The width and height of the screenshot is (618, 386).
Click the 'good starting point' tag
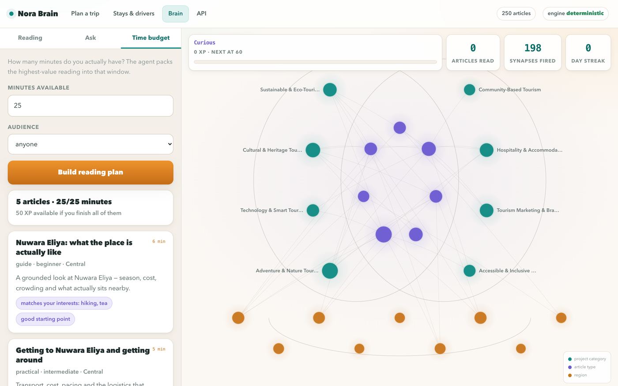pyautogui.click(x=45, y=319)
